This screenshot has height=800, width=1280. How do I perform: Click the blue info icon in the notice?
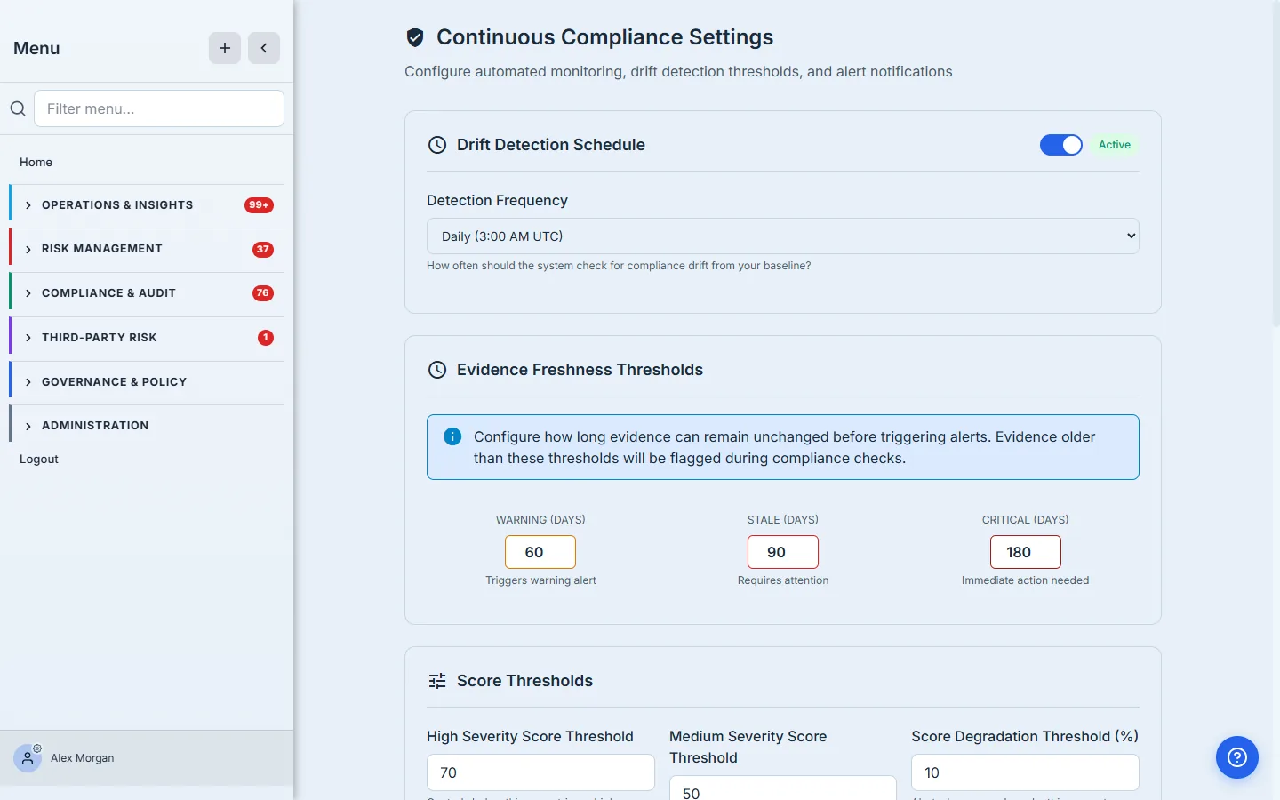click(452, 436)
